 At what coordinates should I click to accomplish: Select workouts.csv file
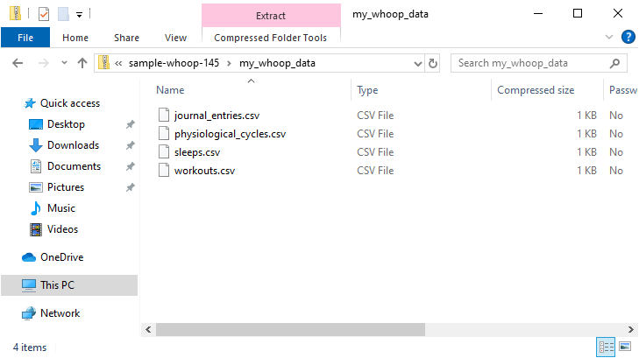[204, 171]
